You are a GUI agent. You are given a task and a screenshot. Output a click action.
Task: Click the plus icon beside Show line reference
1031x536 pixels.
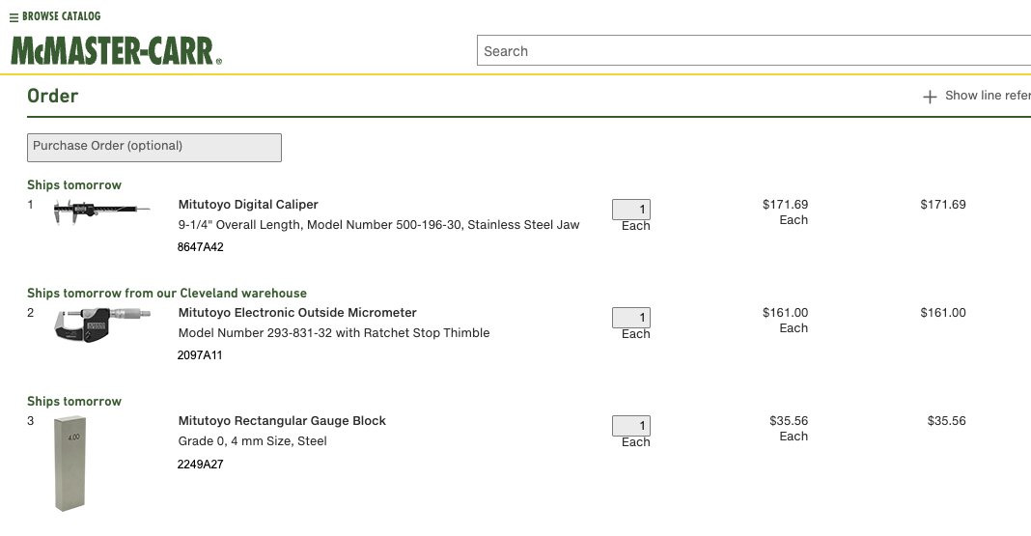pos(929,97)
